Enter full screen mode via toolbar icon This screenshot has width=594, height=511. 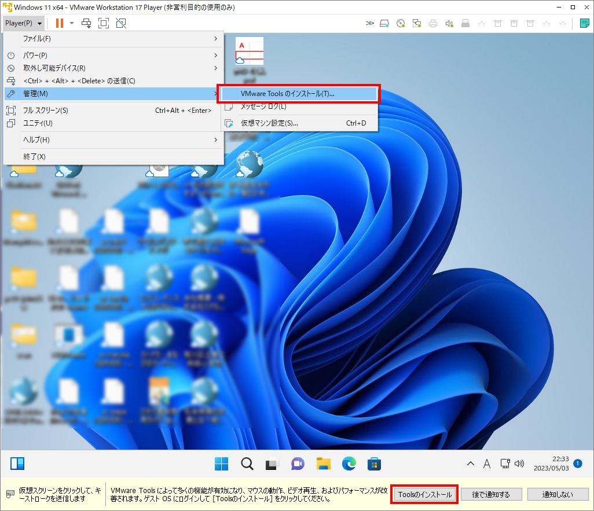tap(104, 23)
